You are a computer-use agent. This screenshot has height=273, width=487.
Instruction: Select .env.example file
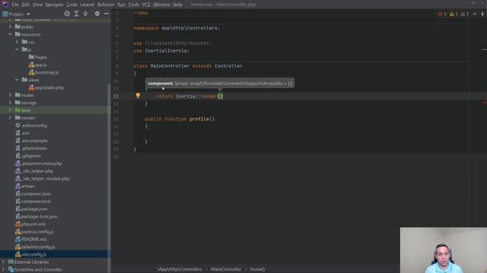[x=34, y=140]
